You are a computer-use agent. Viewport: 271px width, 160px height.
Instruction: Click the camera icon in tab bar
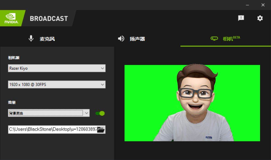(x=214, y=39)
